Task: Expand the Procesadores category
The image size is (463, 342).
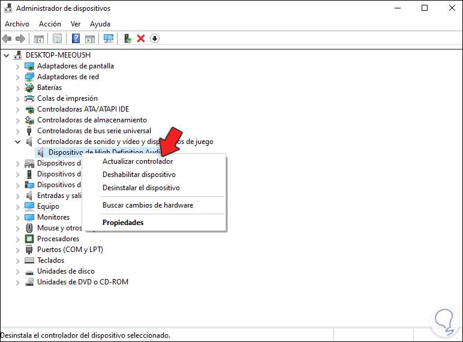Action: coord(18,239)
